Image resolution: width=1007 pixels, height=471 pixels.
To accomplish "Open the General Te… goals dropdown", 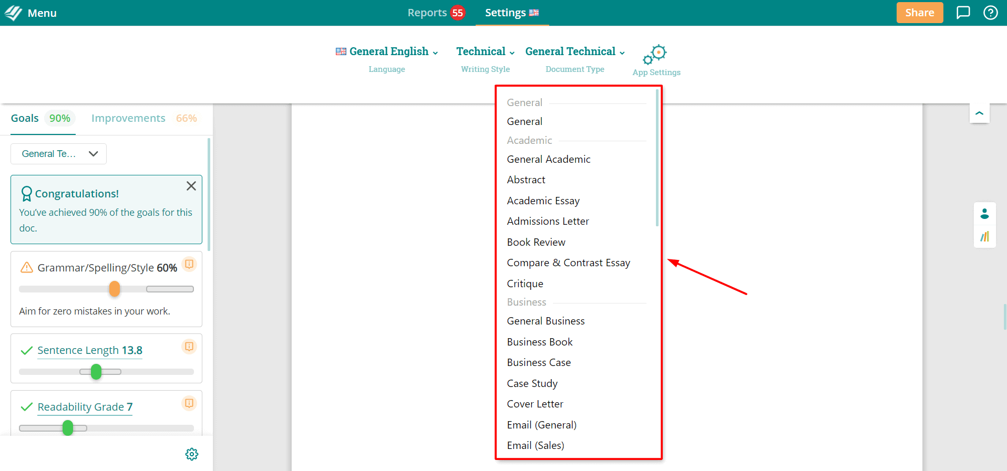I will tap(58, 154).
